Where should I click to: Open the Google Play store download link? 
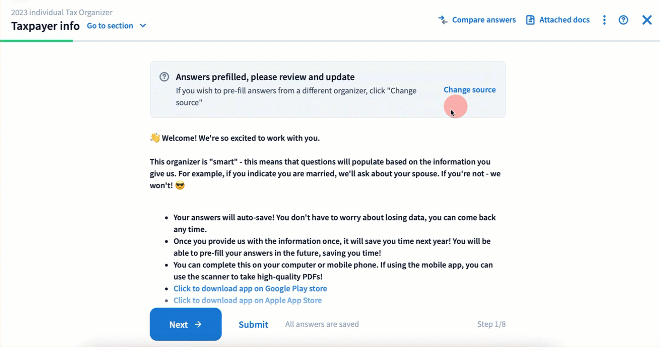250,288
